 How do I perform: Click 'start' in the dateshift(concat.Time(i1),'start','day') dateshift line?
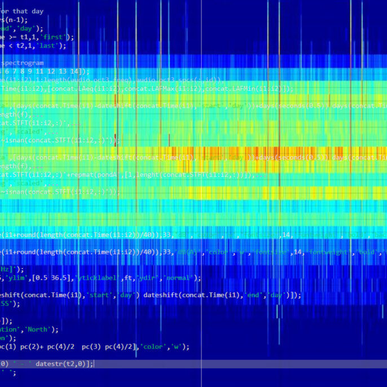tap(99, 295)
